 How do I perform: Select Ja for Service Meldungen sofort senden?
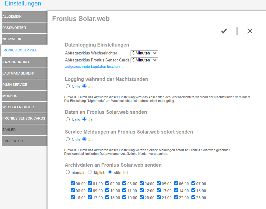(x=85, y=139)
